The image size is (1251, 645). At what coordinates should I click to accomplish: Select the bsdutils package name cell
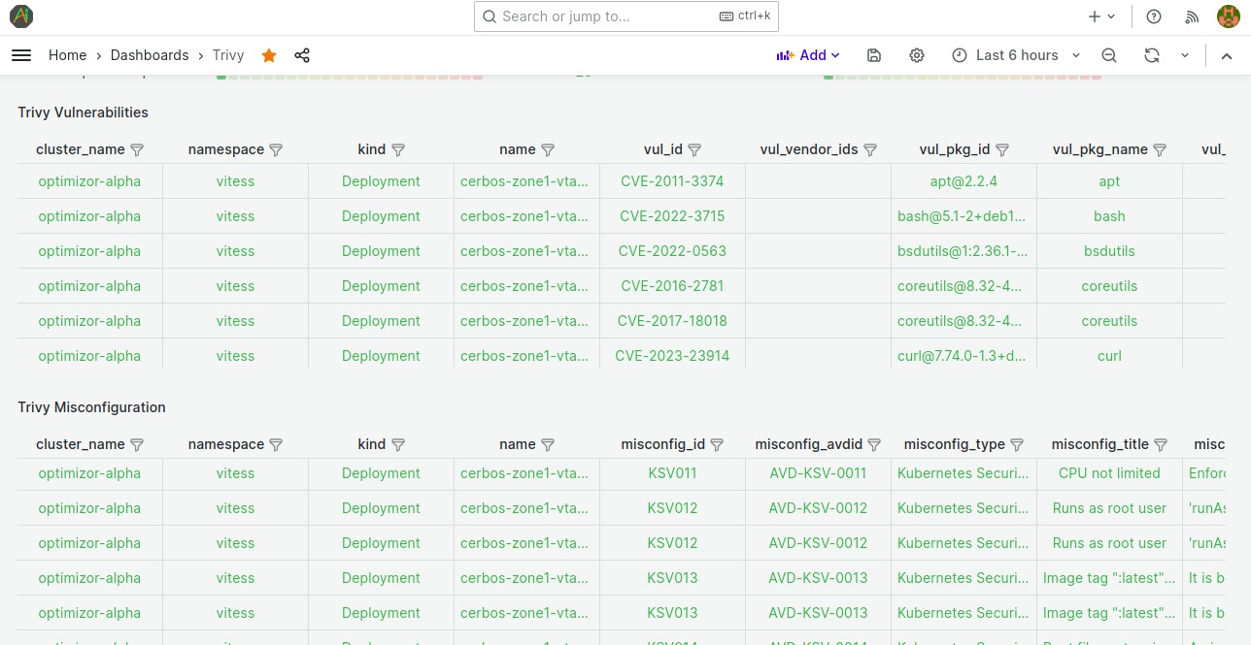pyautogui.click(x=1109, y=251)
